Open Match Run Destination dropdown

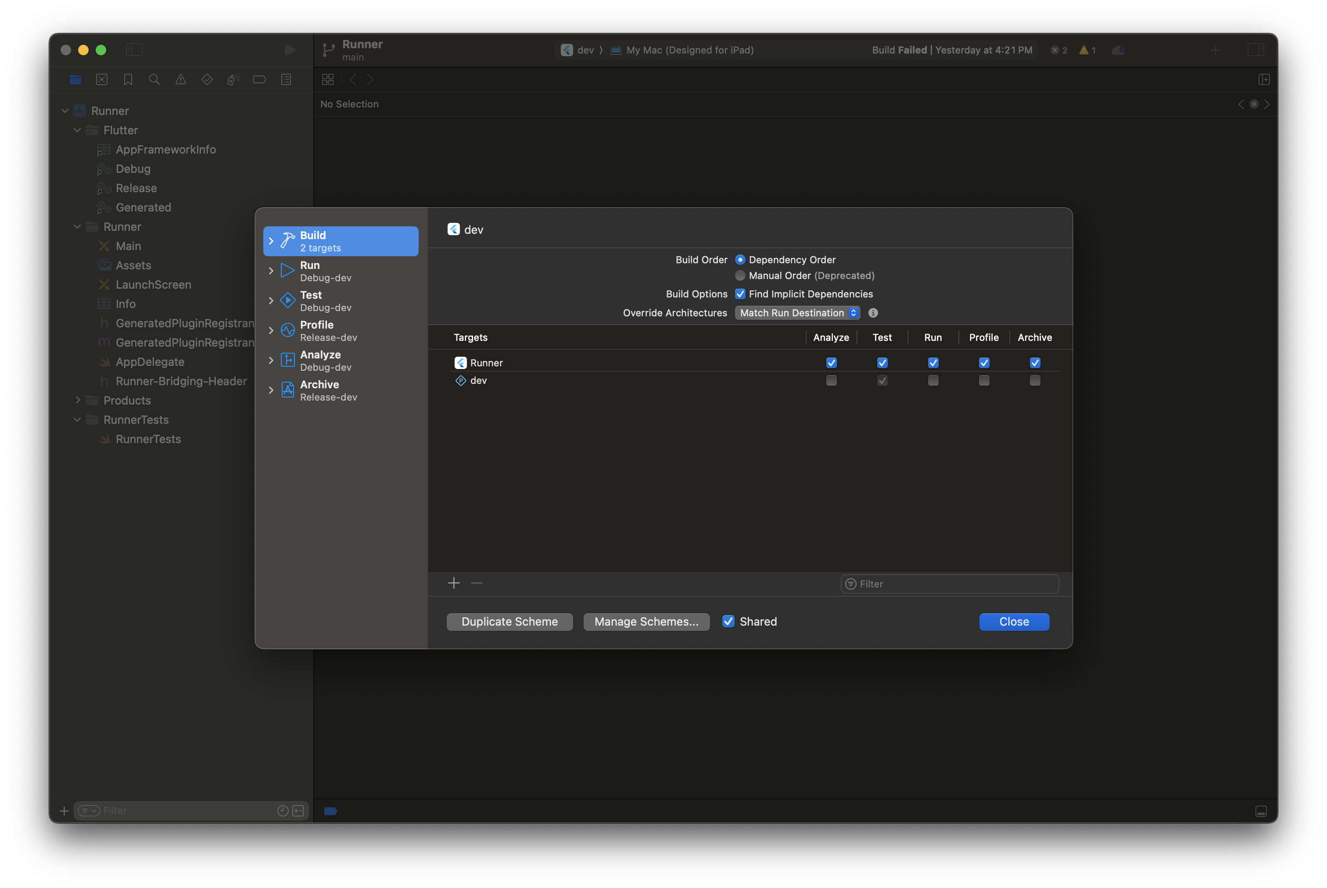[x=797, y=313]
